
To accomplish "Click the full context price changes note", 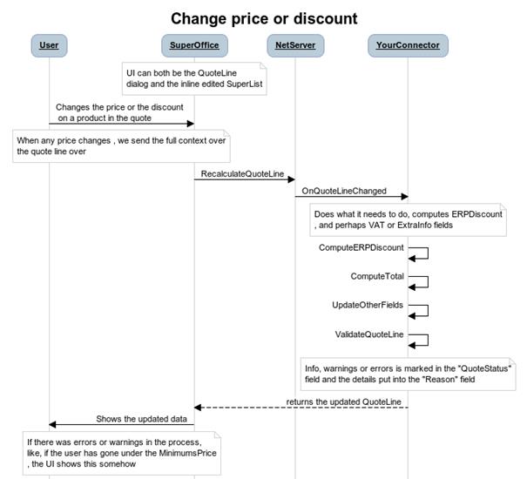I will 121,146.
